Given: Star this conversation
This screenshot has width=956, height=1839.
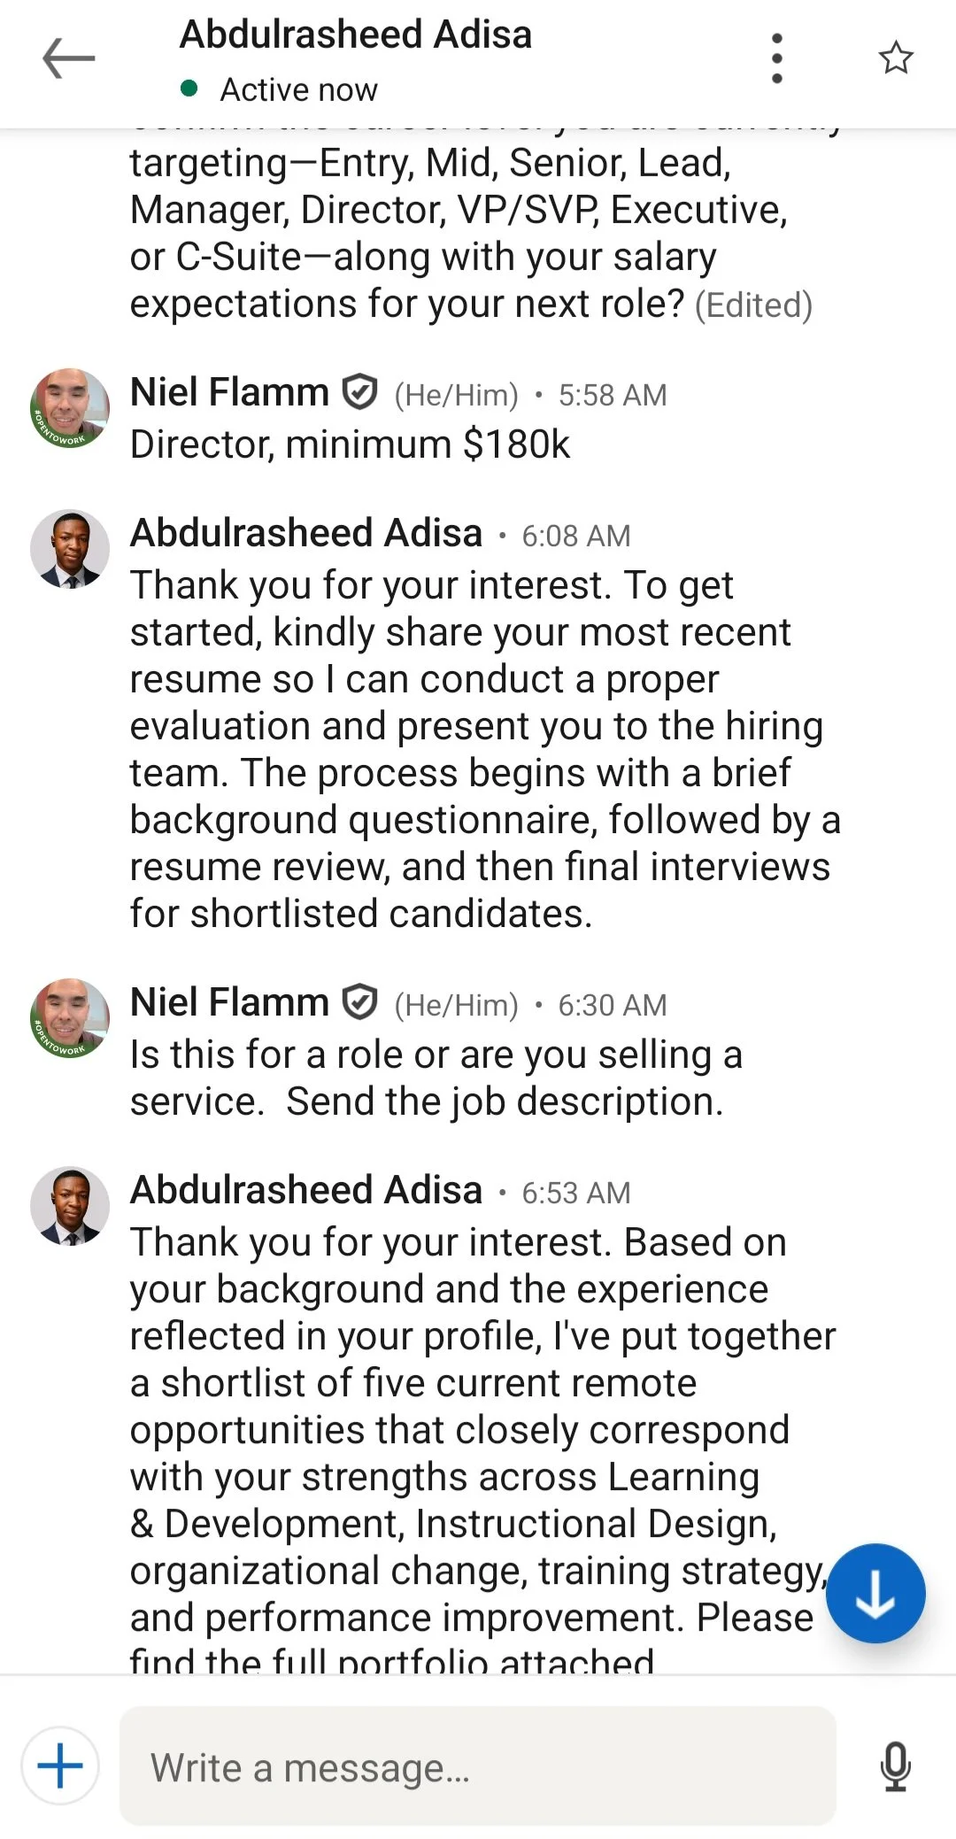Looking at the screenshot, I should [x=896, y=58].
